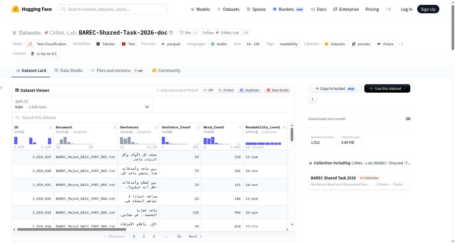
Task: Click the table vertical scrollbar thumb
Action: tap(292, 135)
